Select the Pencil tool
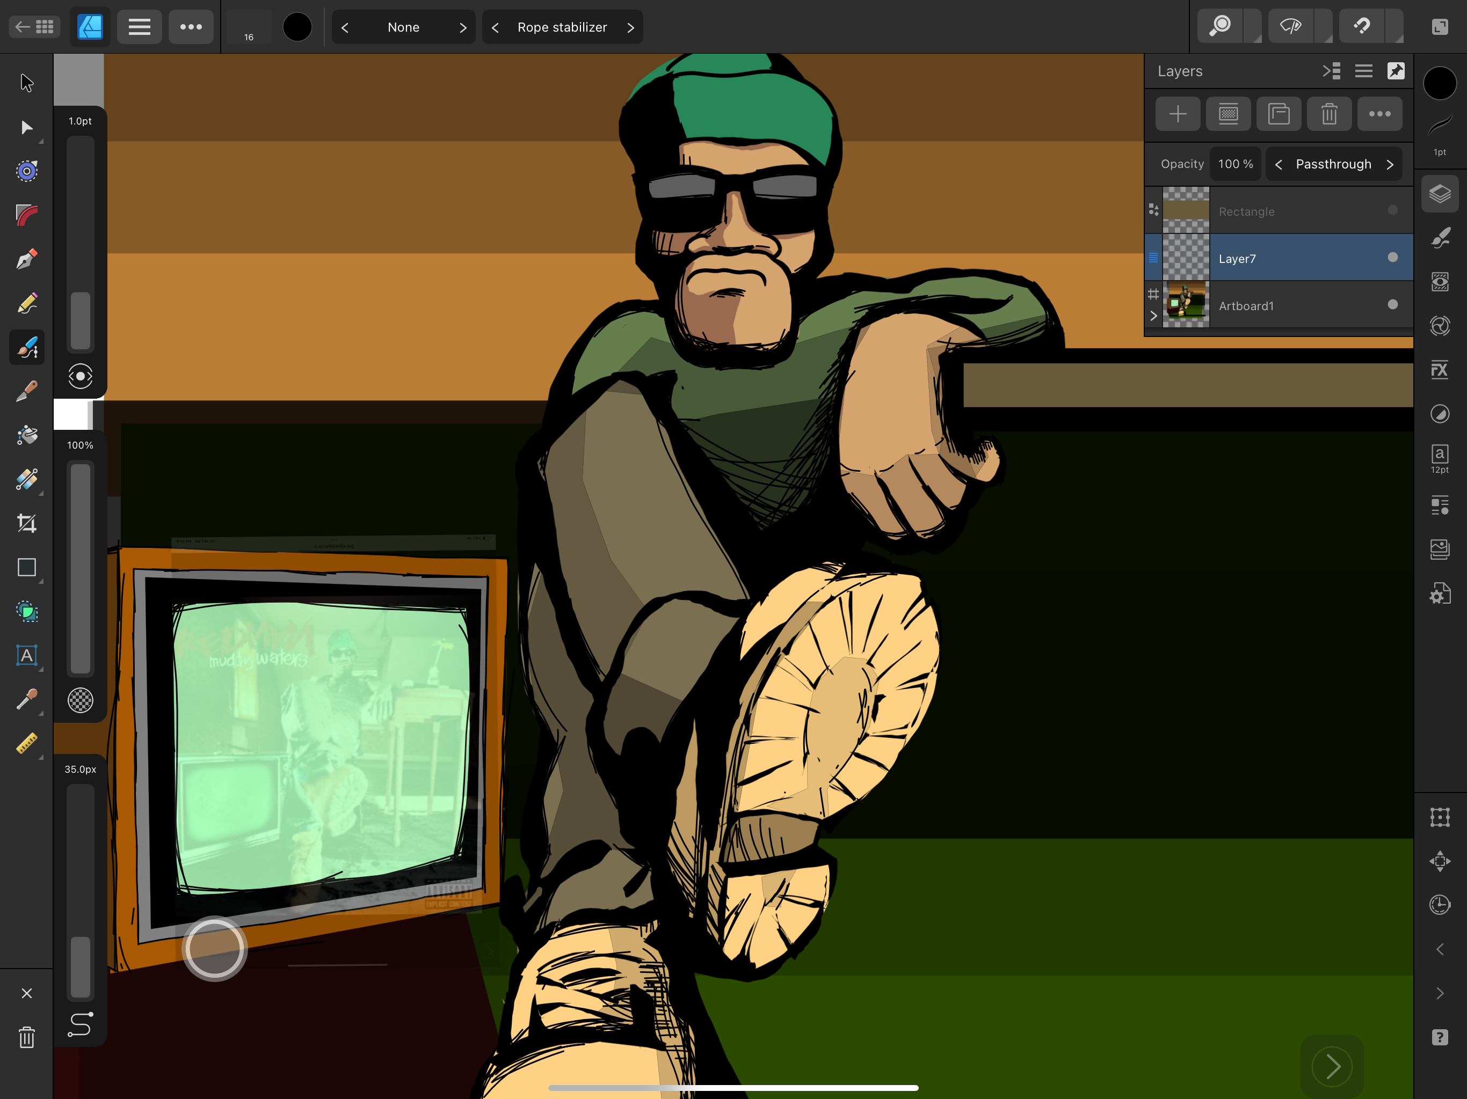This screenshot has width=1467, height=1099. [x=26, y=304]
